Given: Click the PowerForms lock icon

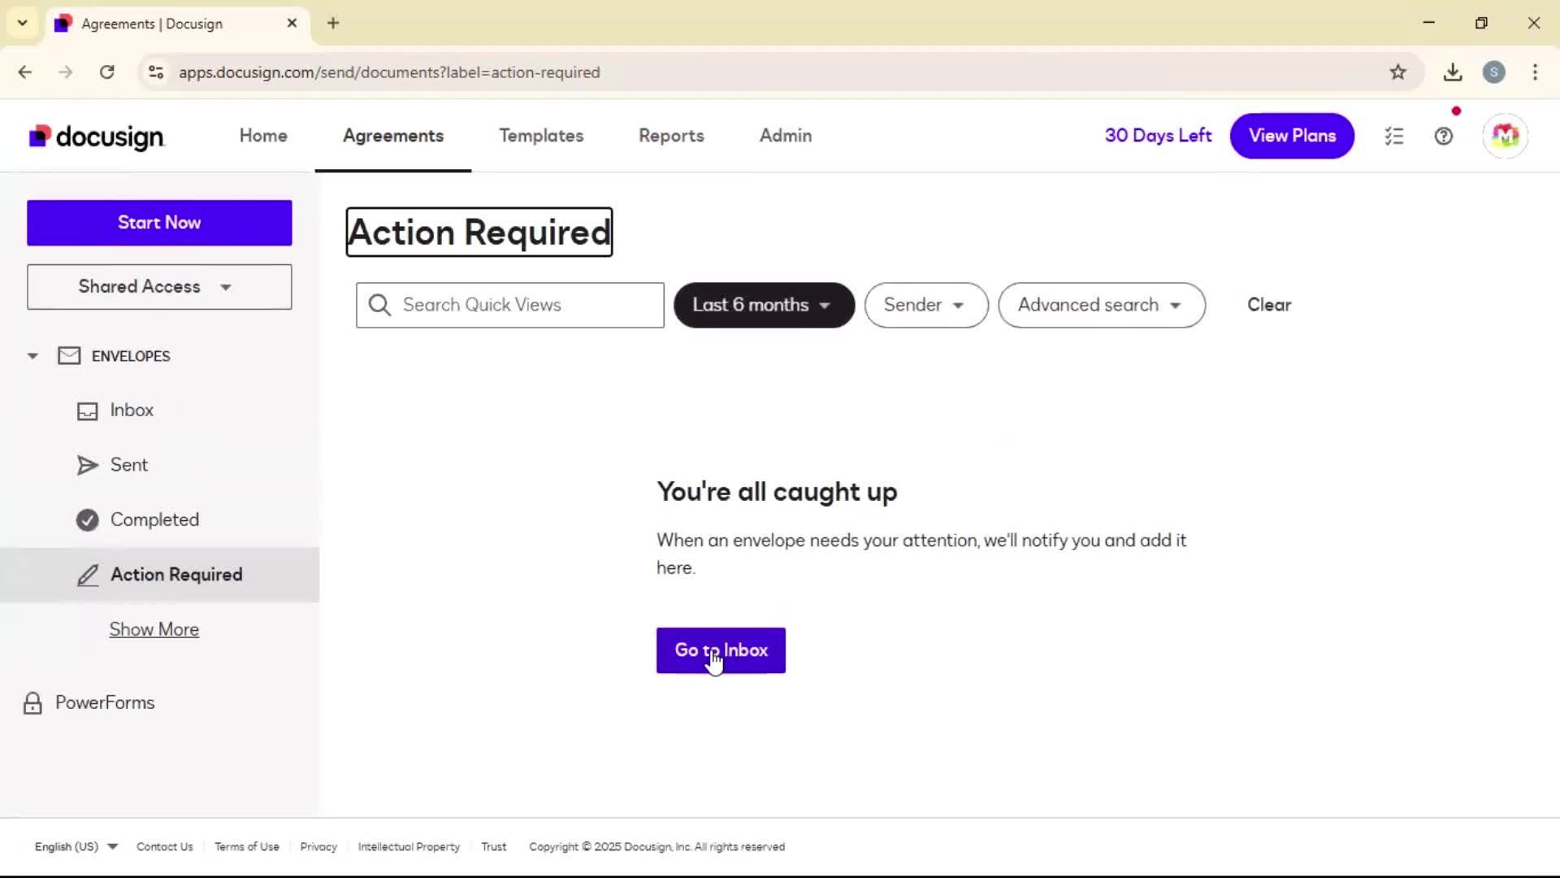Looking at the screenshot, I should [32, 702].
